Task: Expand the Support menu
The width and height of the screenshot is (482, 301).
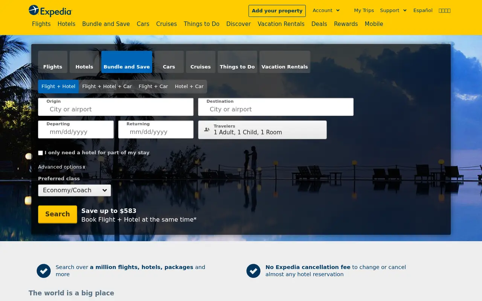Action: point(393,11)
